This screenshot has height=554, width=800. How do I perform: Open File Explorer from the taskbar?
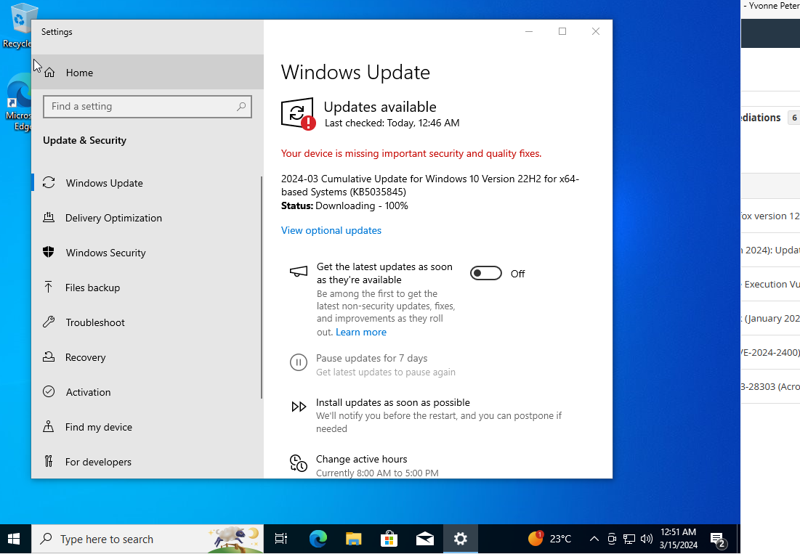[354, 539]
